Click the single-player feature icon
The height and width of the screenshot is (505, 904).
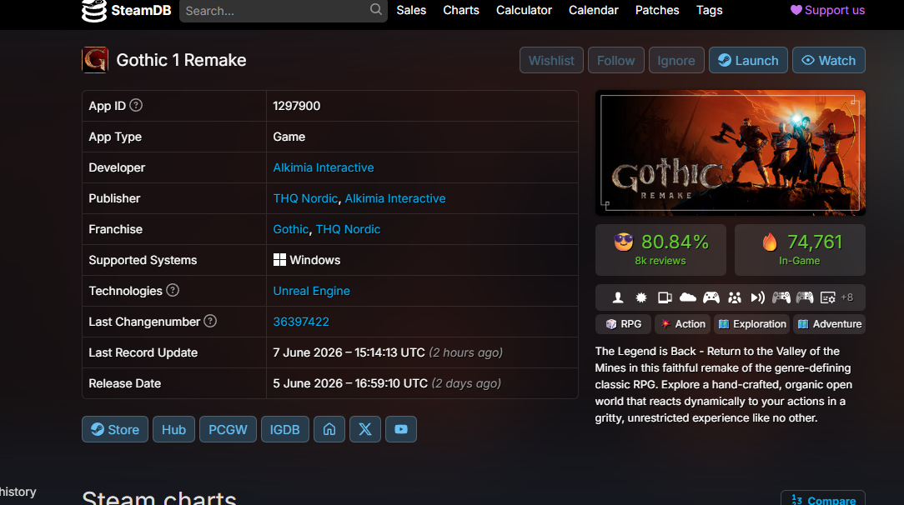coord(618,297)
